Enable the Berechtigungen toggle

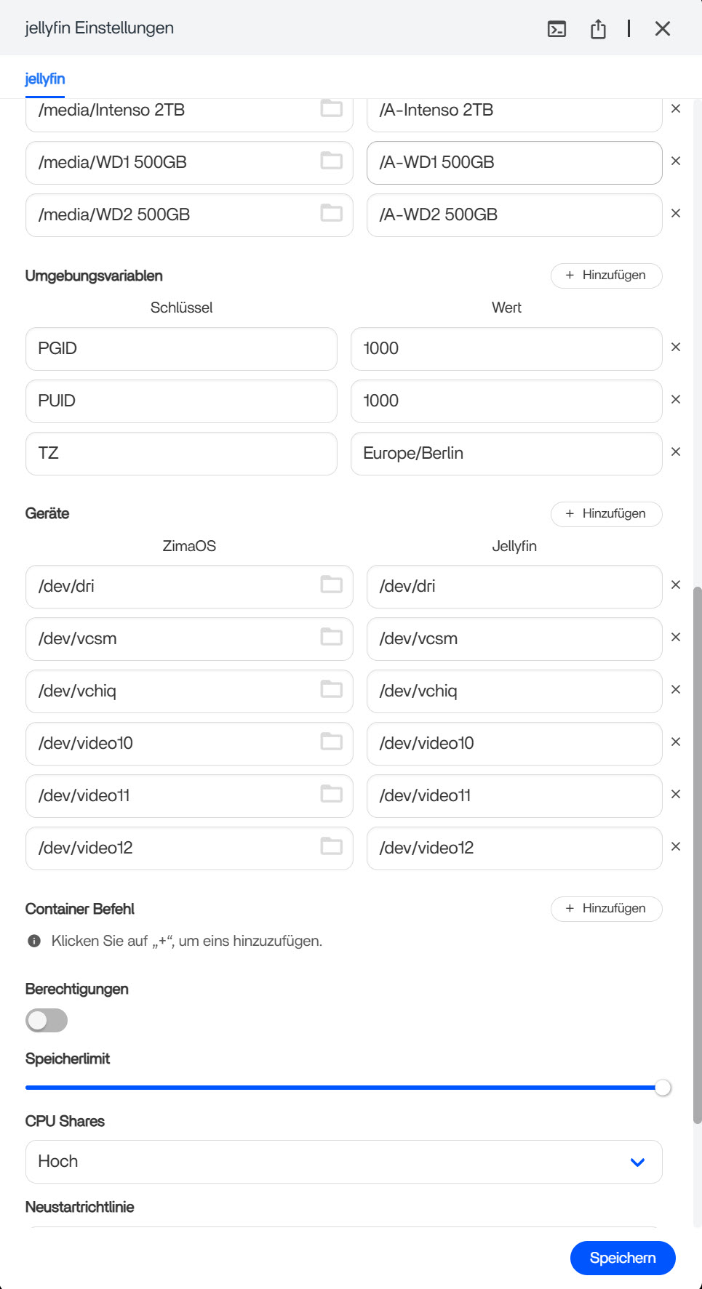pyautogui.click(x=47, y=1021)
